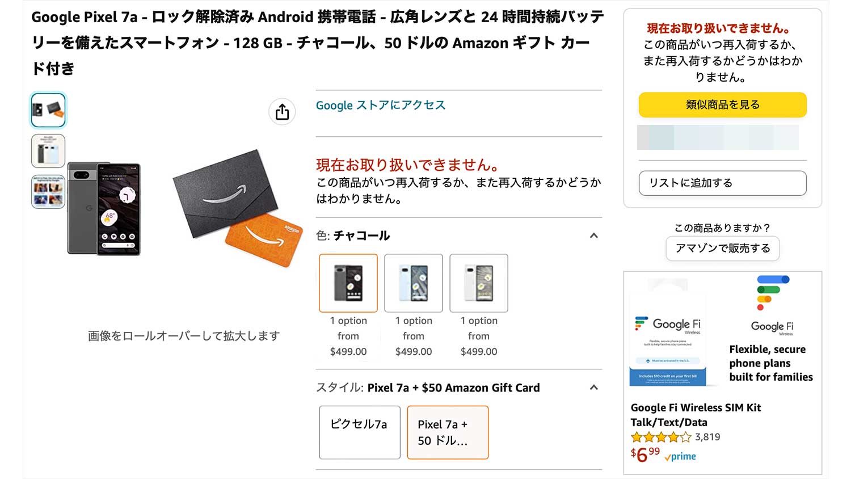Select the third thumbnail with photo collage
The height and width of the screenshot is (479, 851).
coord(48,192)
